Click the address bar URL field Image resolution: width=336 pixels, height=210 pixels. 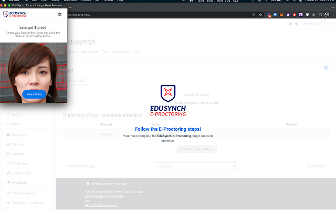tap(159, 15)
